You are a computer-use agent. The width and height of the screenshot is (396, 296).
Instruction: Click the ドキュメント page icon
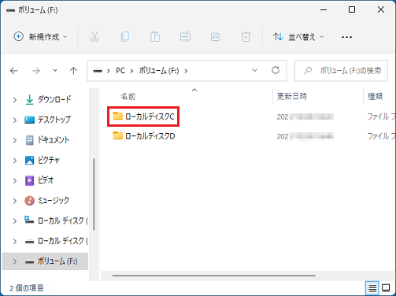pos(29,140)
